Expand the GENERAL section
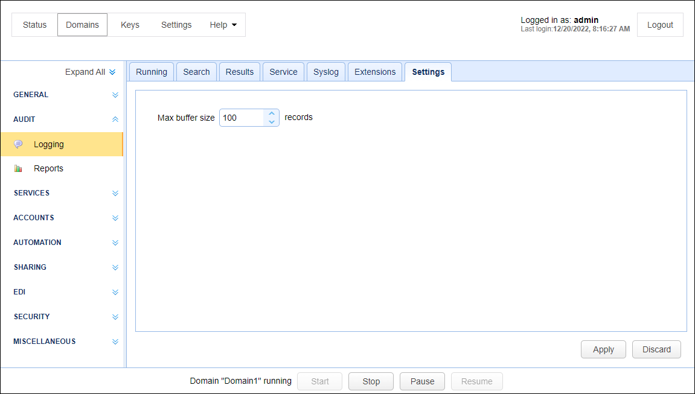The image size is (695, 394). (115, 95)
